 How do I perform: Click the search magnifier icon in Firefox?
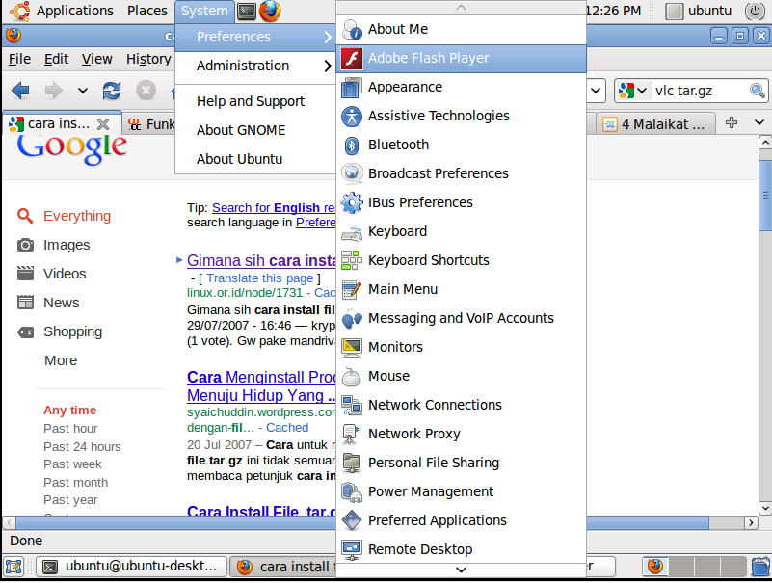pyautogui.click(x=757, y=91)
